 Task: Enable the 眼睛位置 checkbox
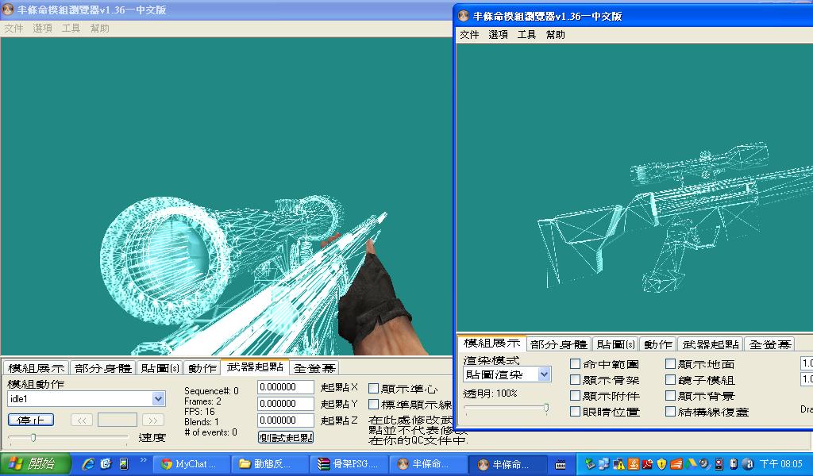[575, 412]
